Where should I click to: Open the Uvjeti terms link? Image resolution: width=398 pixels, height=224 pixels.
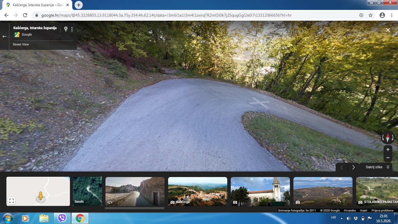(363, 210)
